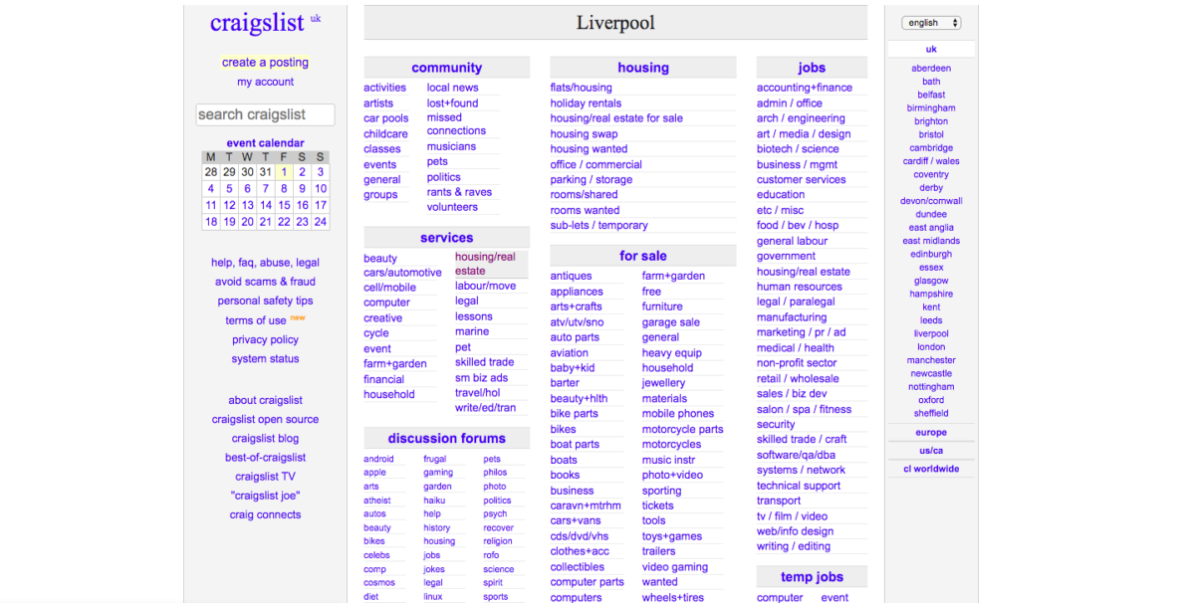Open writing / editing jobs link
Screen dimensions: 1187x603
(794, 546)
